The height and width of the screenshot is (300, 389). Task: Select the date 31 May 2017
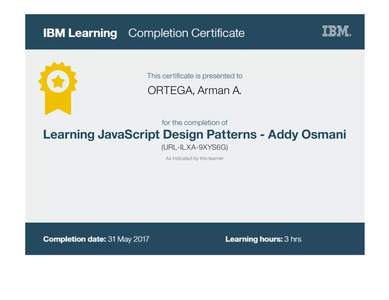(x=129, y=239)
